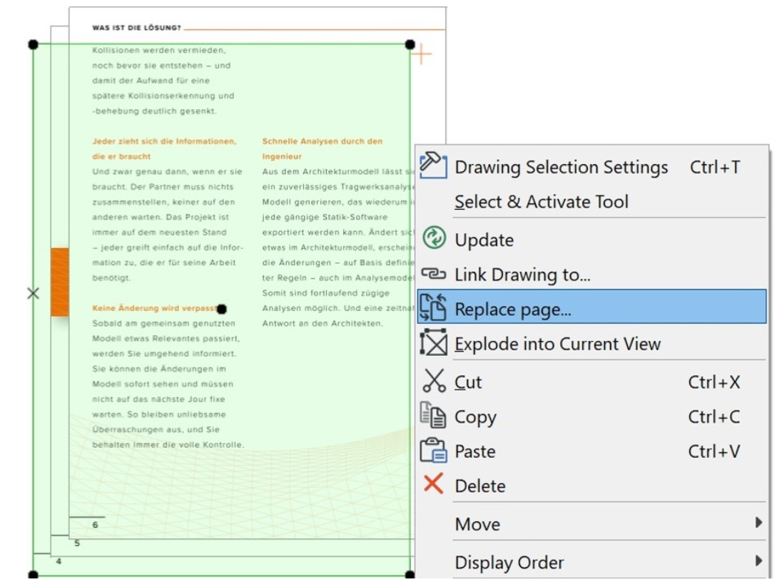This screenshot has width=782, height=587.
Task: Click the X marker on drawing's left edge
Action: pyautogui.click(x=33, y=293)
